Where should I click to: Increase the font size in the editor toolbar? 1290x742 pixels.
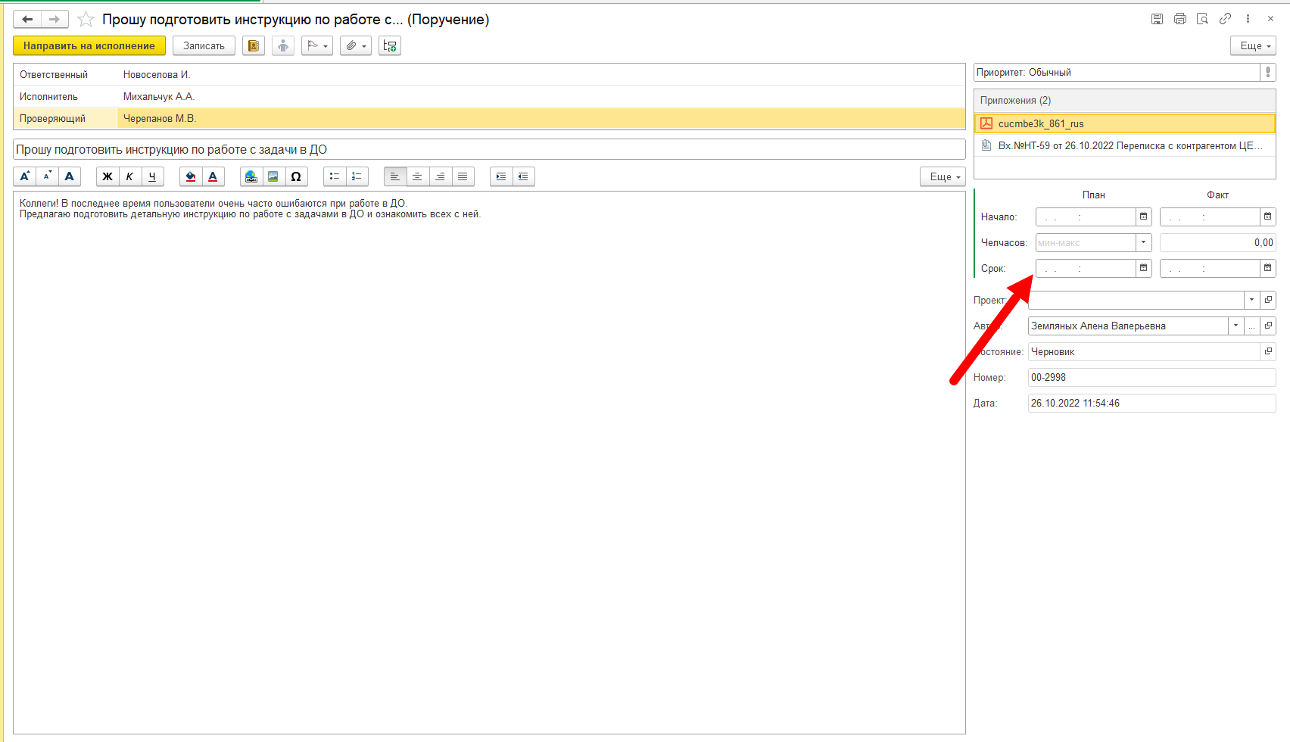25,176
